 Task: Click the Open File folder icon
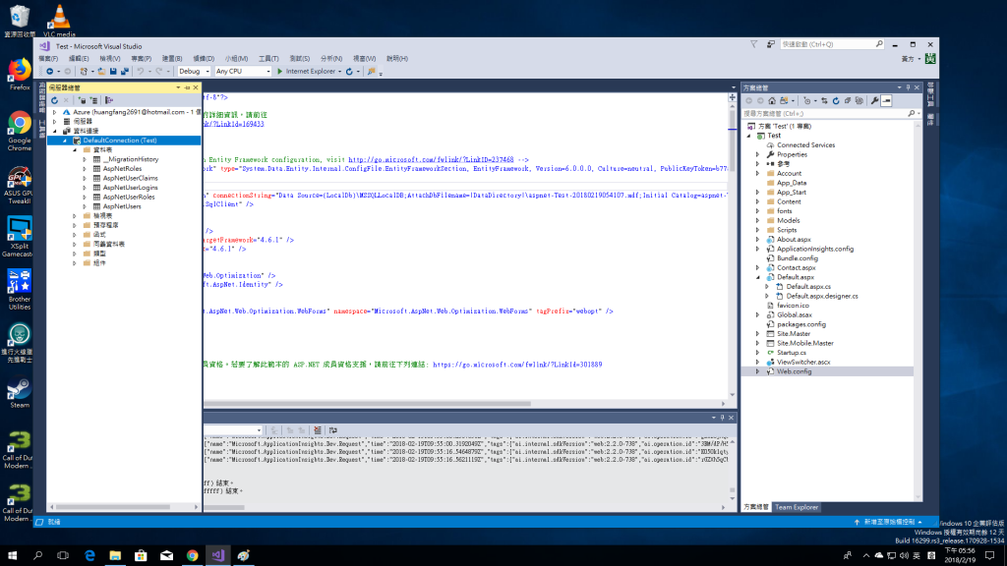(x=101, y=71)
